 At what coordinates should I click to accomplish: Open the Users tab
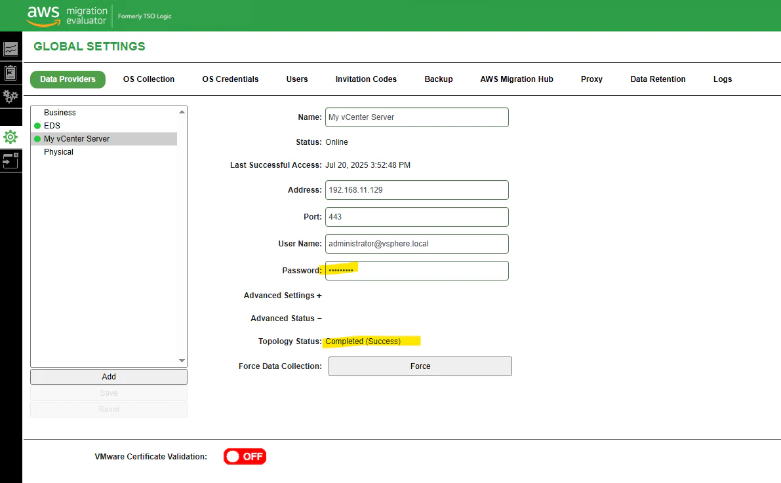[x=297, y=79]
